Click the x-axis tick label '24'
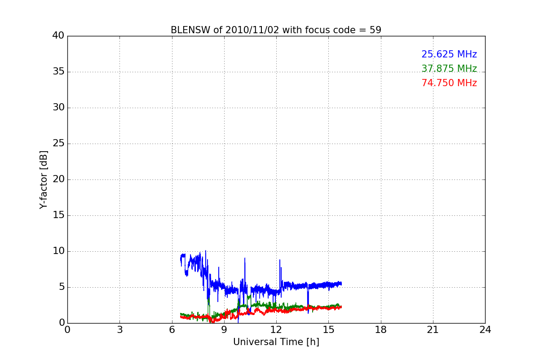This screenshot has height=359, width=539. coord(485,329)
